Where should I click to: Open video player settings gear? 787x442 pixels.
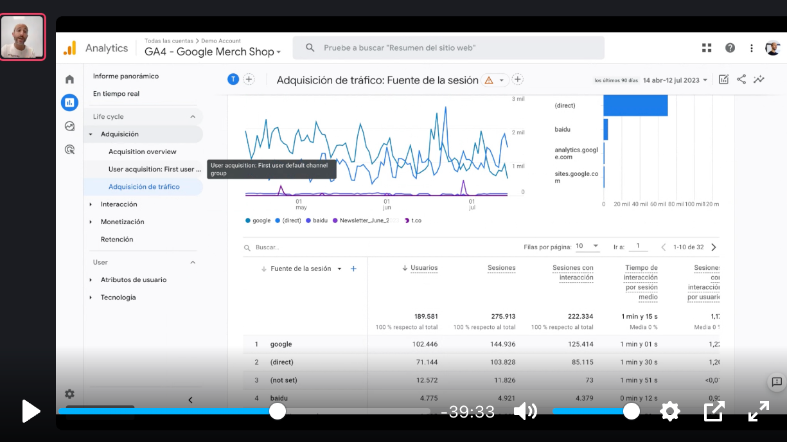click(670, 411)
